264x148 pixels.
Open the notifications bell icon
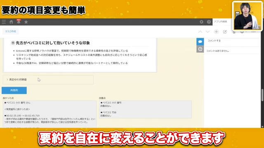(19, 22)
